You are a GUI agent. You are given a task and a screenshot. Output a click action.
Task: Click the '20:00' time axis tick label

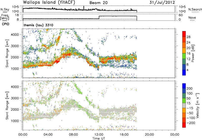[x=149, y=135]
